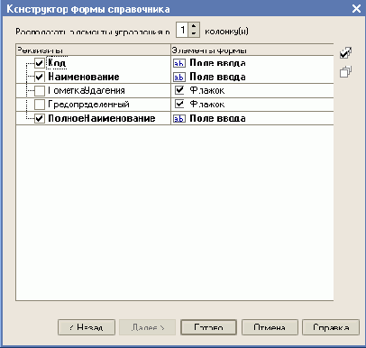Screen dimensions: 366x348
Task: Uncheck the Код attribute checkbox
Action: tap(40, 63)
